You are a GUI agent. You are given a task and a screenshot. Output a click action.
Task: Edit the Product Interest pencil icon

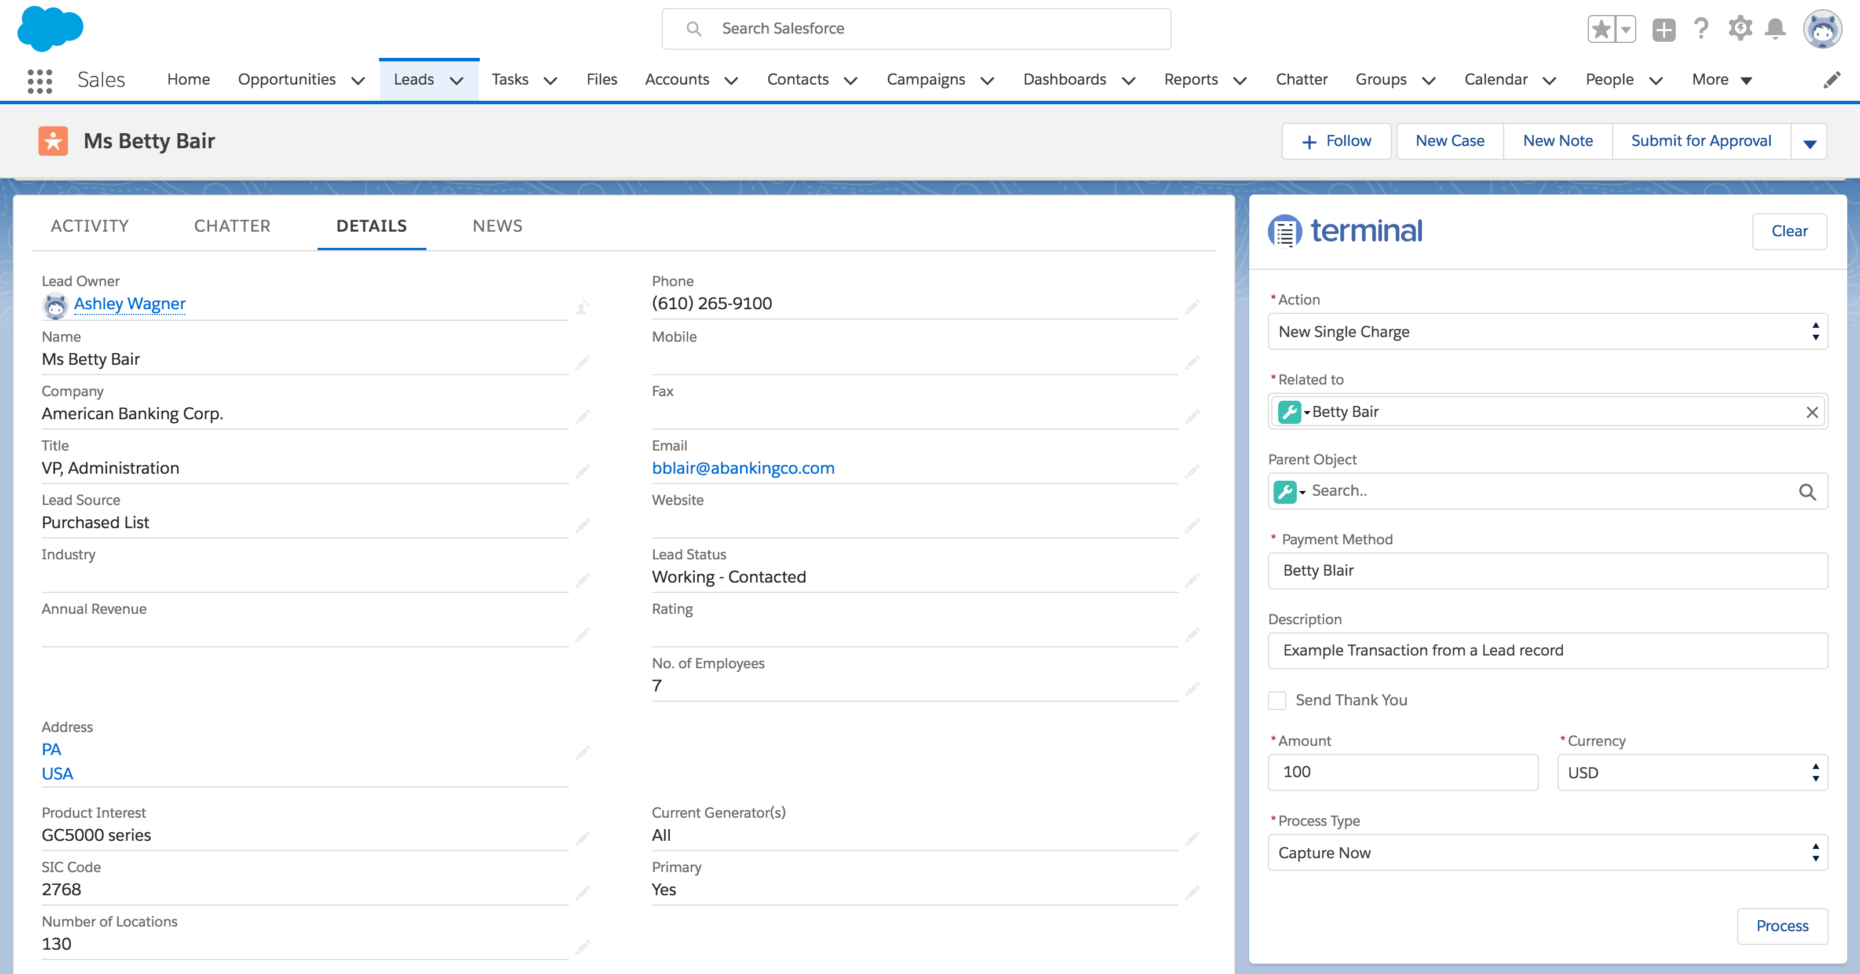(x=583, y=838)
